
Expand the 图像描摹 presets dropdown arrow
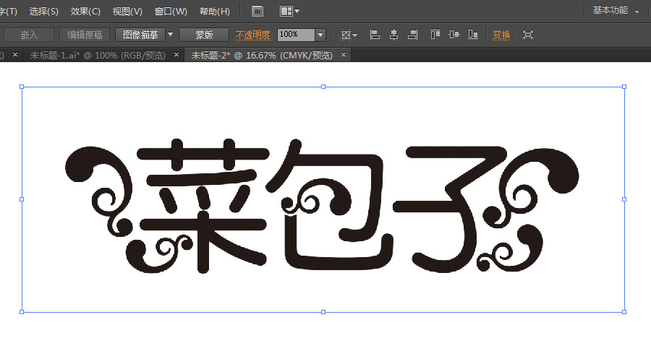pyautogui.click(x=171, y=35)
